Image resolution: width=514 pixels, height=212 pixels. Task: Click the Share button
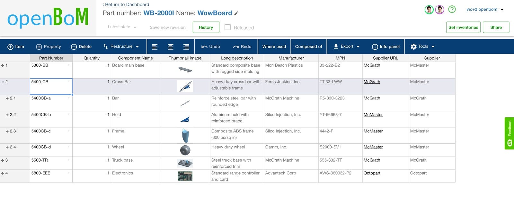(x=496, y=27)
